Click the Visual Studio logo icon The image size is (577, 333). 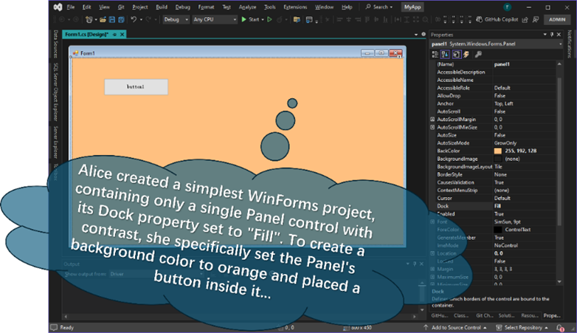tap(58, 7)
